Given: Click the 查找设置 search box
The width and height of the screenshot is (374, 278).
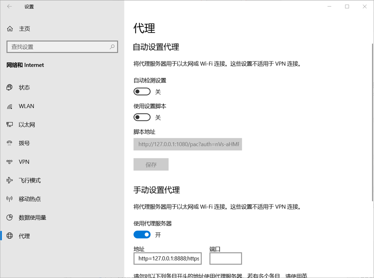Looking at the screenshot, I should (58, 47).
